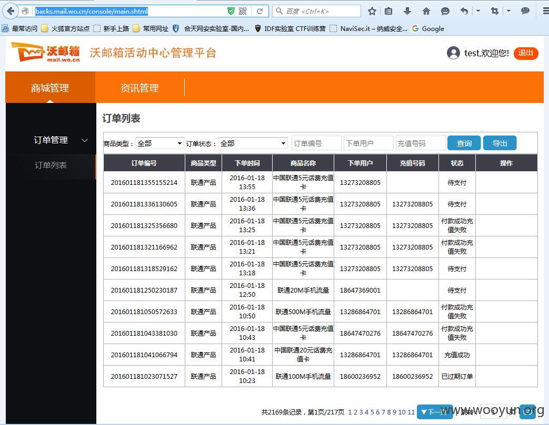Click the site identity globe icon

tap(25, 11)
